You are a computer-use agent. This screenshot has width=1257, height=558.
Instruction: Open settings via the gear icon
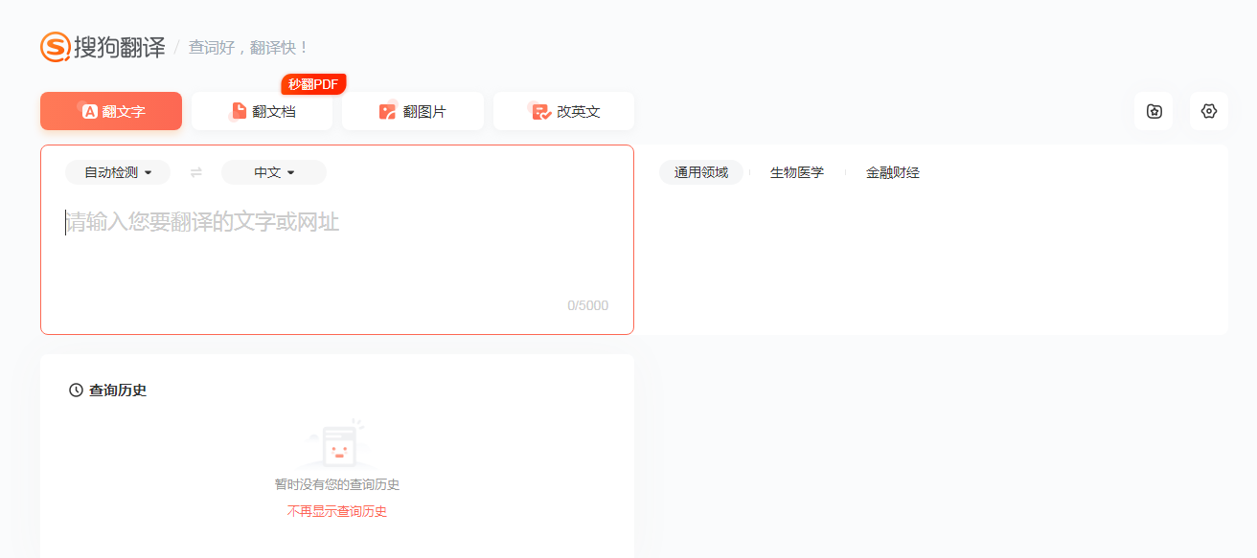tap(1208, 111)
